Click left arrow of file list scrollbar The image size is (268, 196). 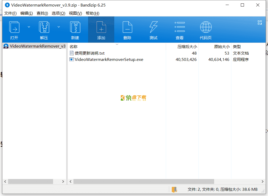(x=70, y=181)
